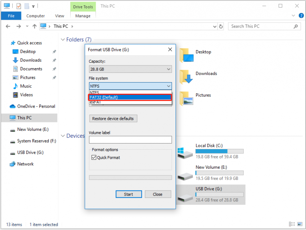The image size is (306, 230).
Task: Open Desktop in the Quick access list
Action: tap(28, 52)
